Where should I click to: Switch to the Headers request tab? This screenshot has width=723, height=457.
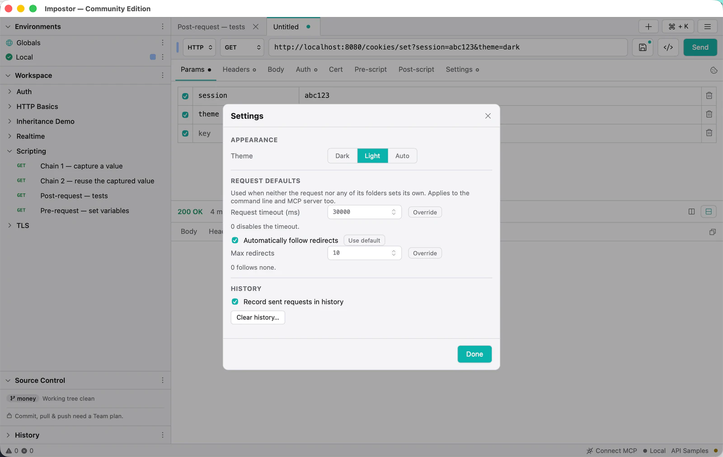tap(239, 70)
